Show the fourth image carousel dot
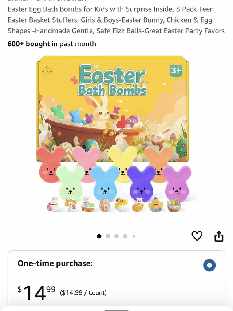This screenshot has width=233, height=311. [125, 236]
